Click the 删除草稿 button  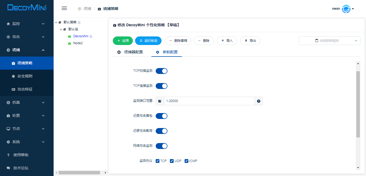[178, 41]
